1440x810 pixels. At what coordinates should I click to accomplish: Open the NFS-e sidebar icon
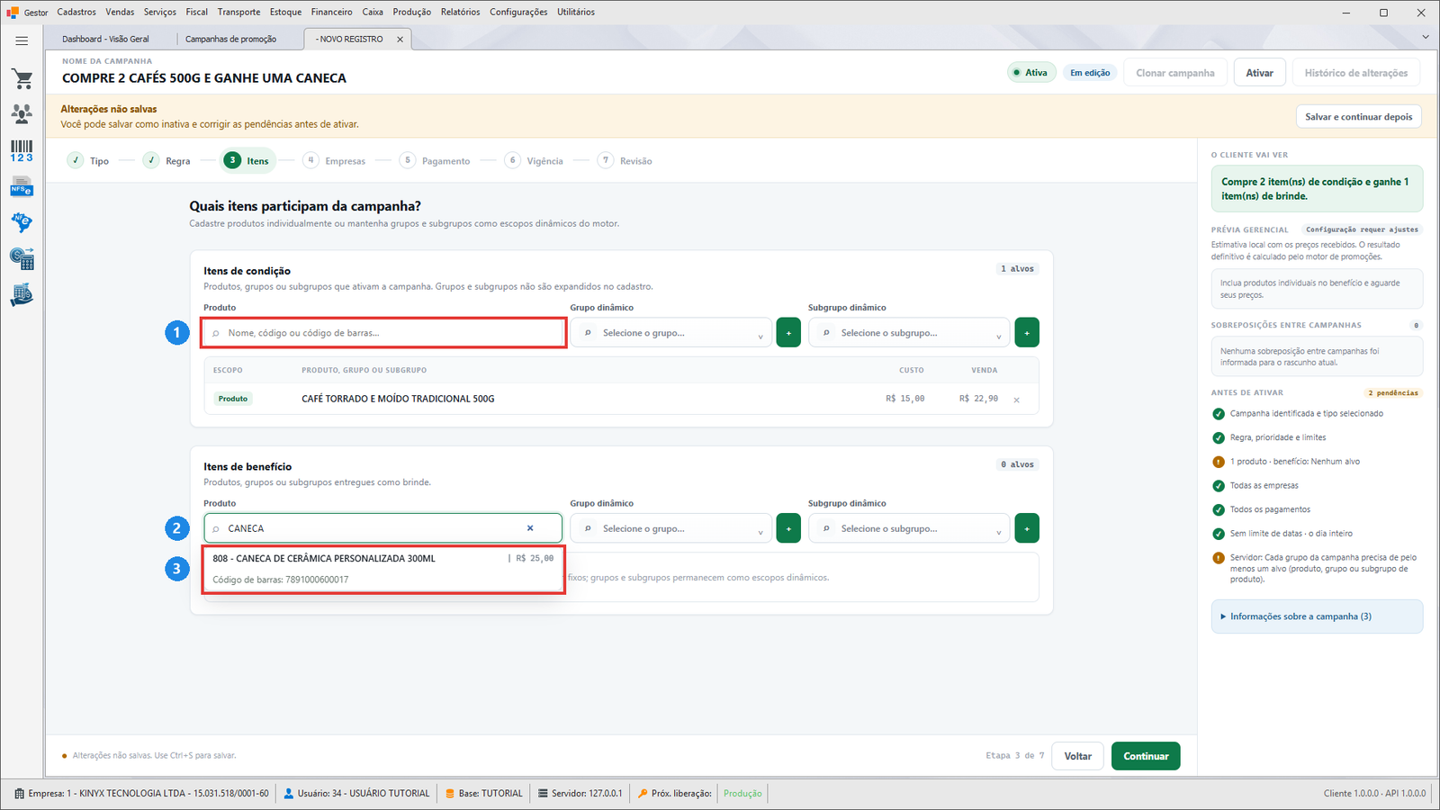tap(22, 187)
